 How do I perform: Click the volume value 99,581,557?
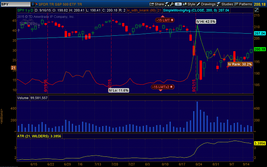tap(39, 98)
